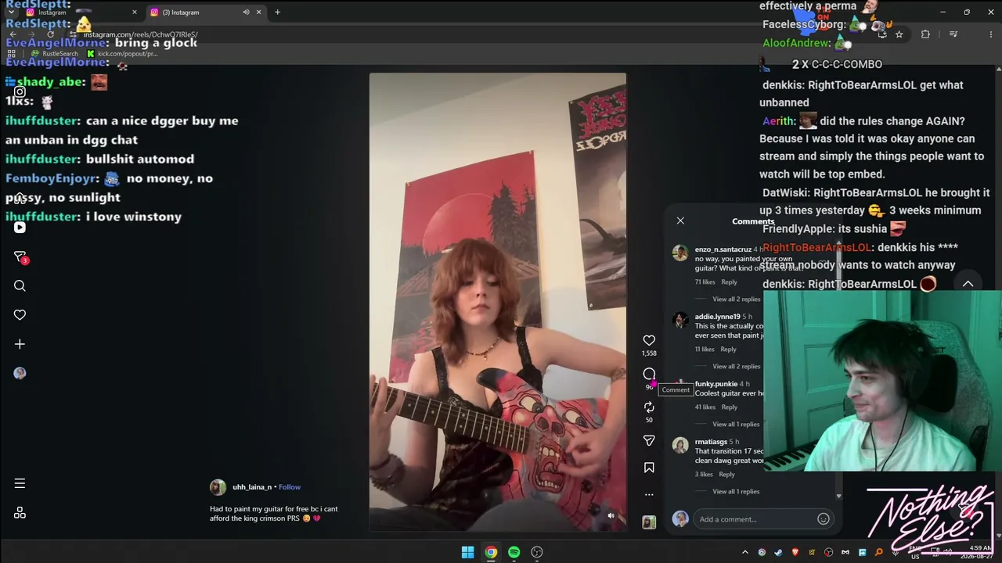The width and height of the screenshot is (1002, 563).
Task: Switch to the (3) Instagram browser tab
Action: point(205,13)
